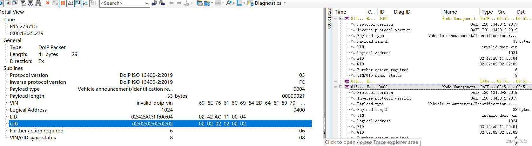Click the Name column header
This screenshot has height=146, width=532.
point(450,12)
